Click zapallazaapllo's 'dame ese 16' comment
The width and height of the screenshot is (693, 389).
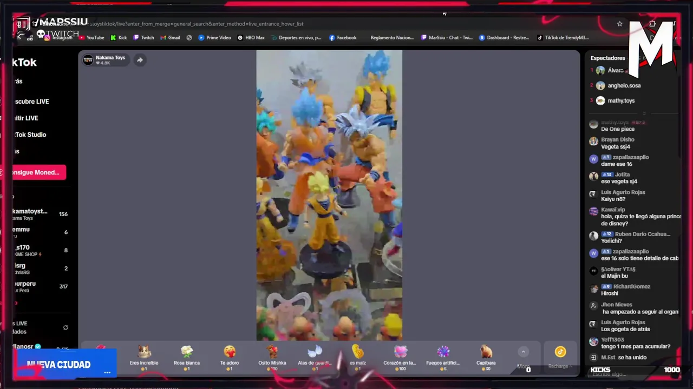click(616, 164)
